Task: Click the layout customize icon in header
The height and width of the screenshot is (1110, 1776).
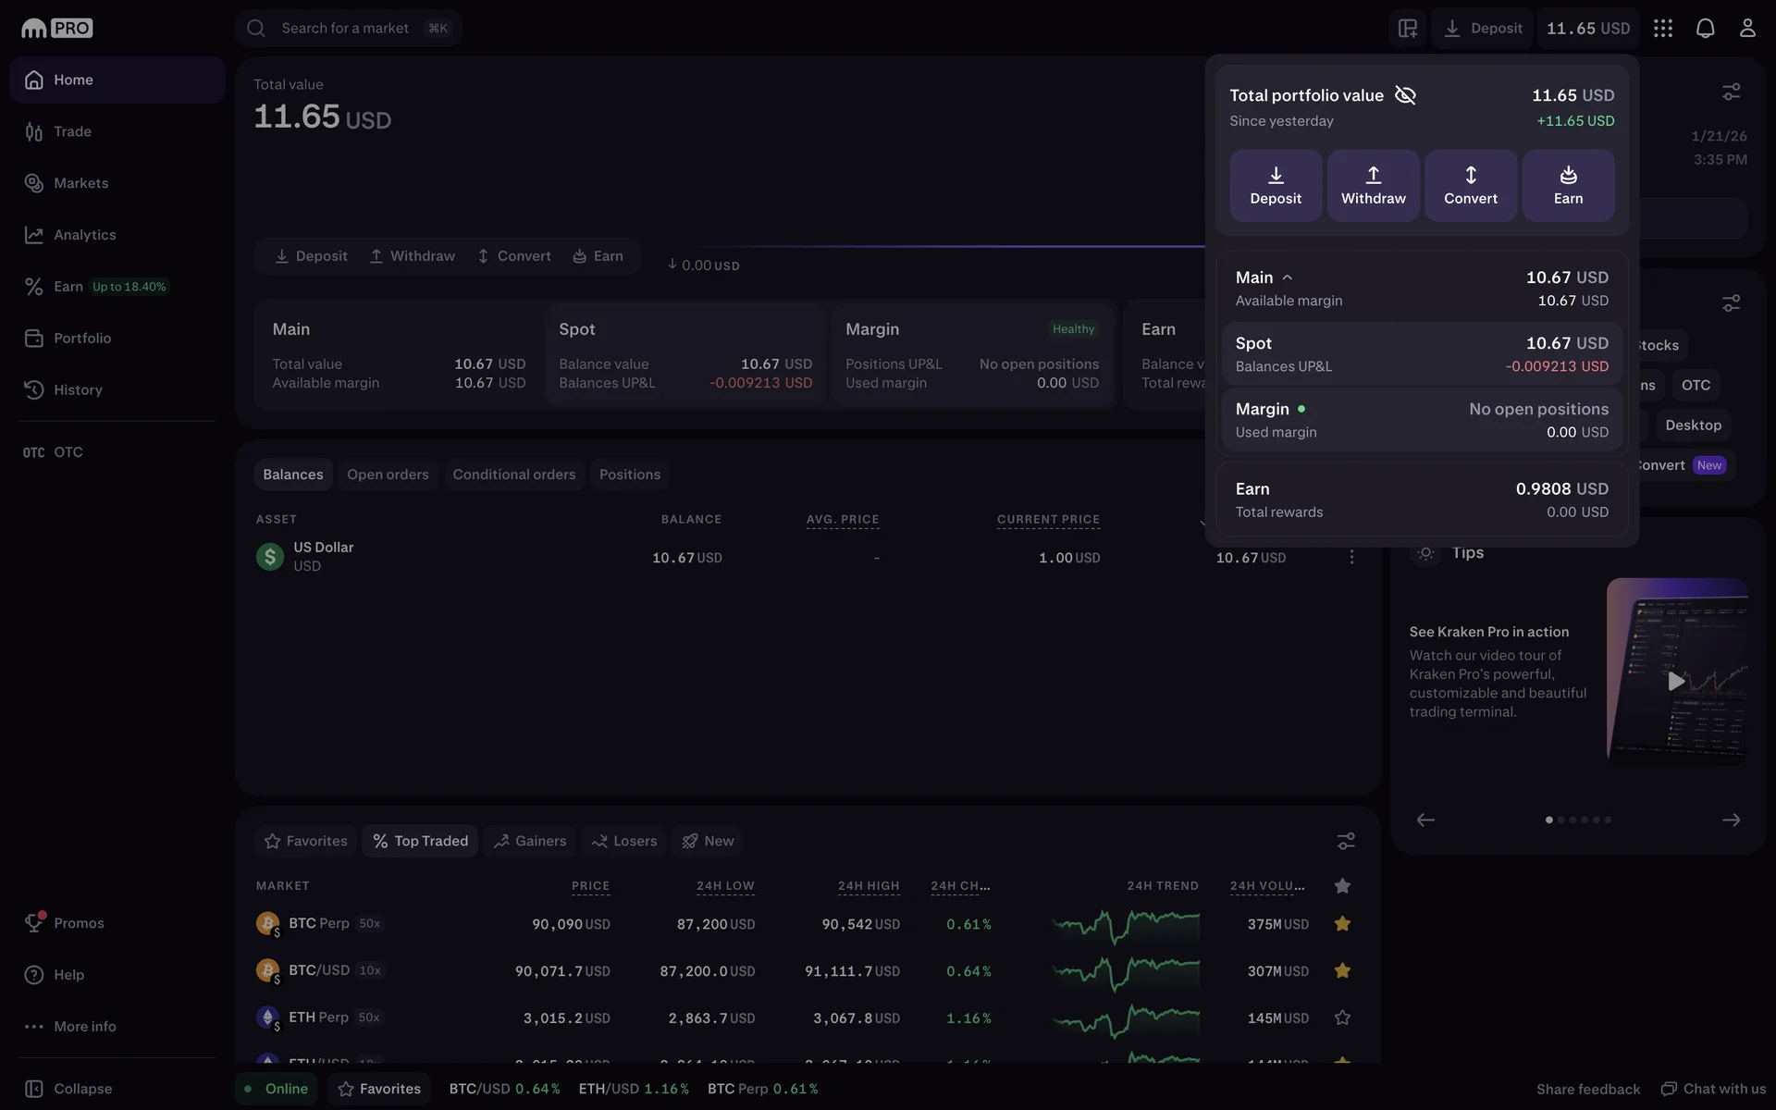Action: click(1407, 28)
